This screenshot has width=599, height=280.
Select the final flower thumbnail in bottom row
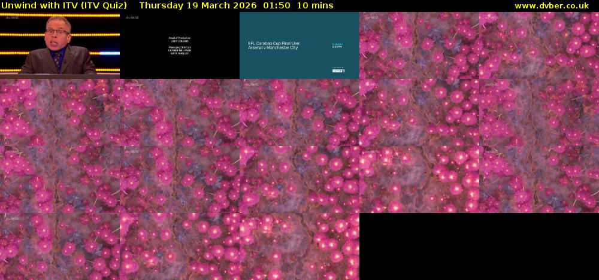pos(299,246)
